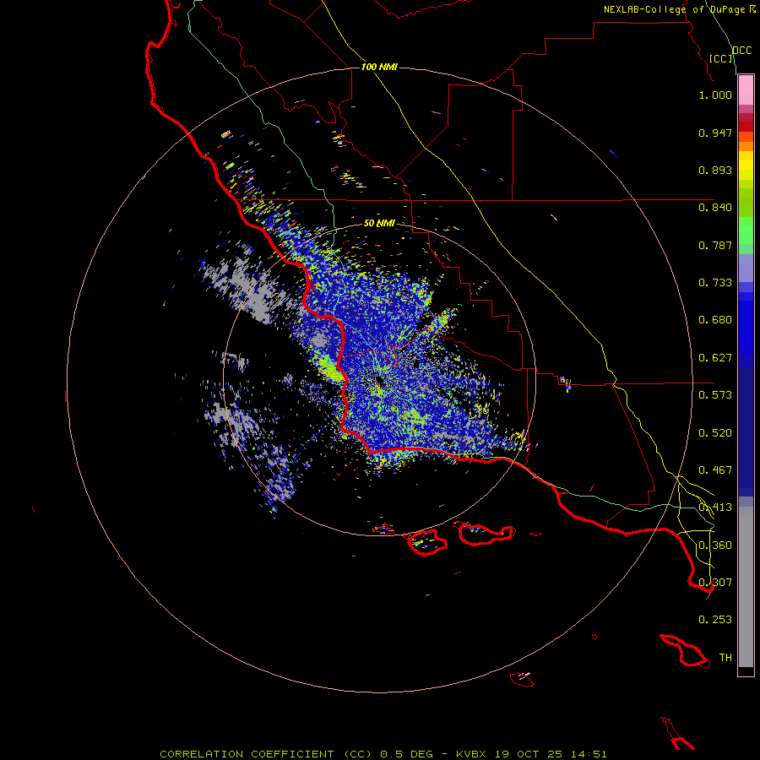
Task: Select the 0.360 scale value
Action: coord(715,546)
